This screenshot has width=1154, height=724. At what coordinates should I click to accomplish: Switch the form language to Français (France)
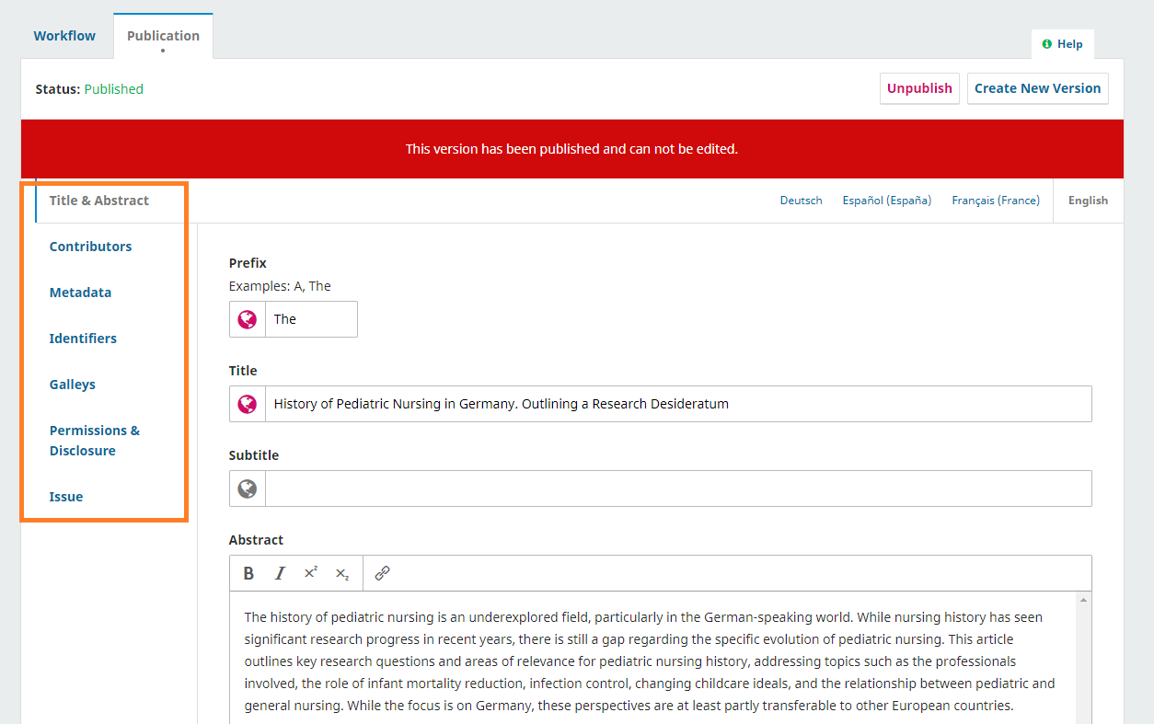click(996, 201)
